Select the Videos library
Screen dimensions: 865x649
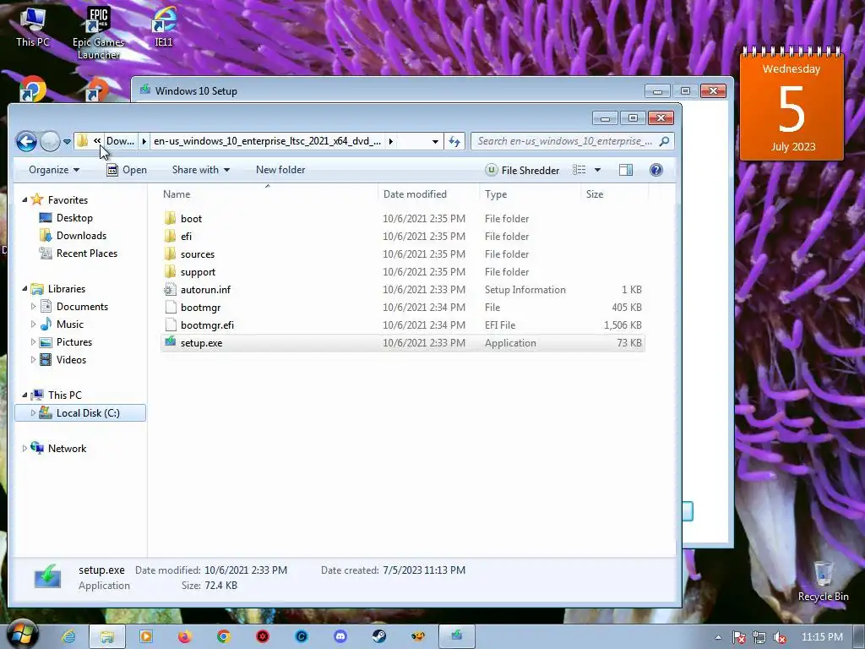pos(71,360)
